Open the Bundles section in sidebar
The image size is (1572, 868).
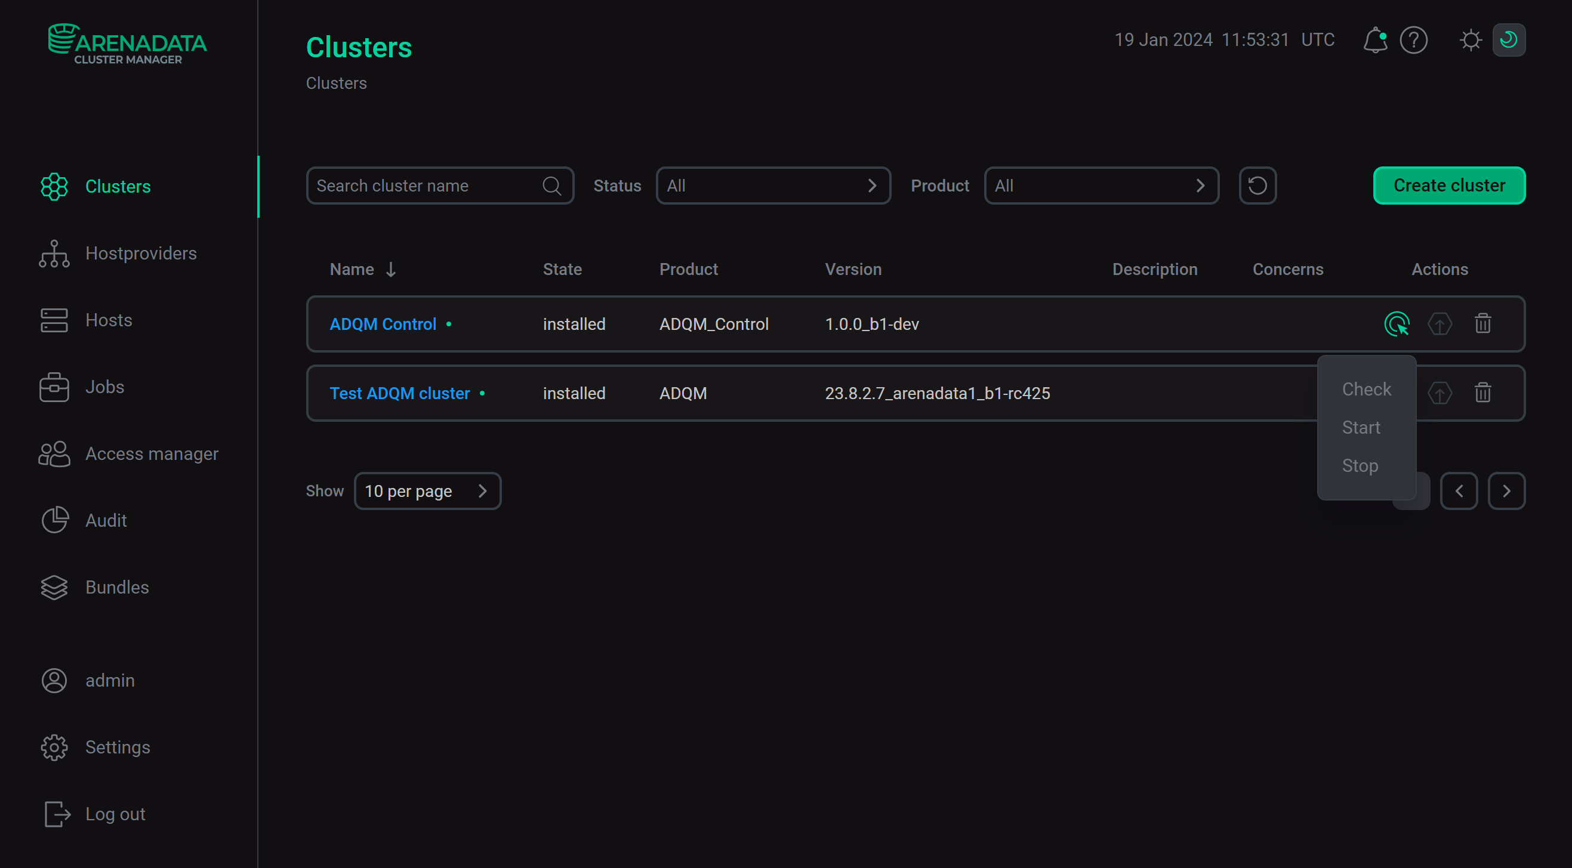pyautogui.click(x=116, y=588)
